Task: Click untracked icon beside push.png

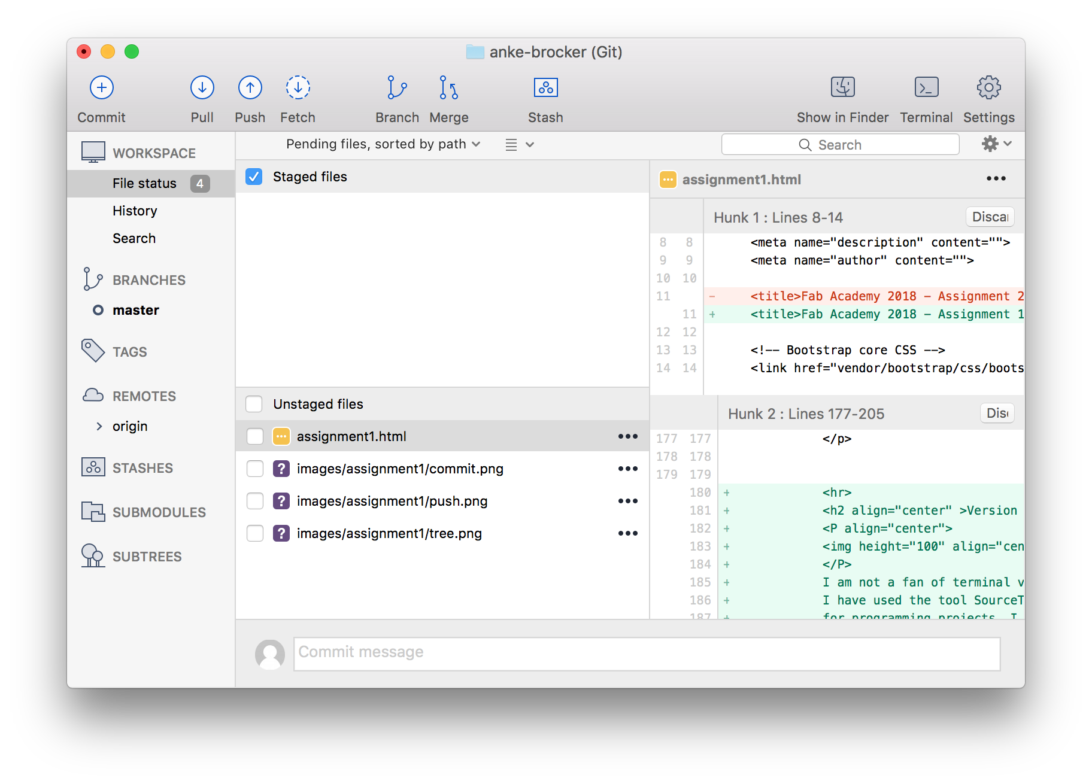Action: click(x=281, y=501)
